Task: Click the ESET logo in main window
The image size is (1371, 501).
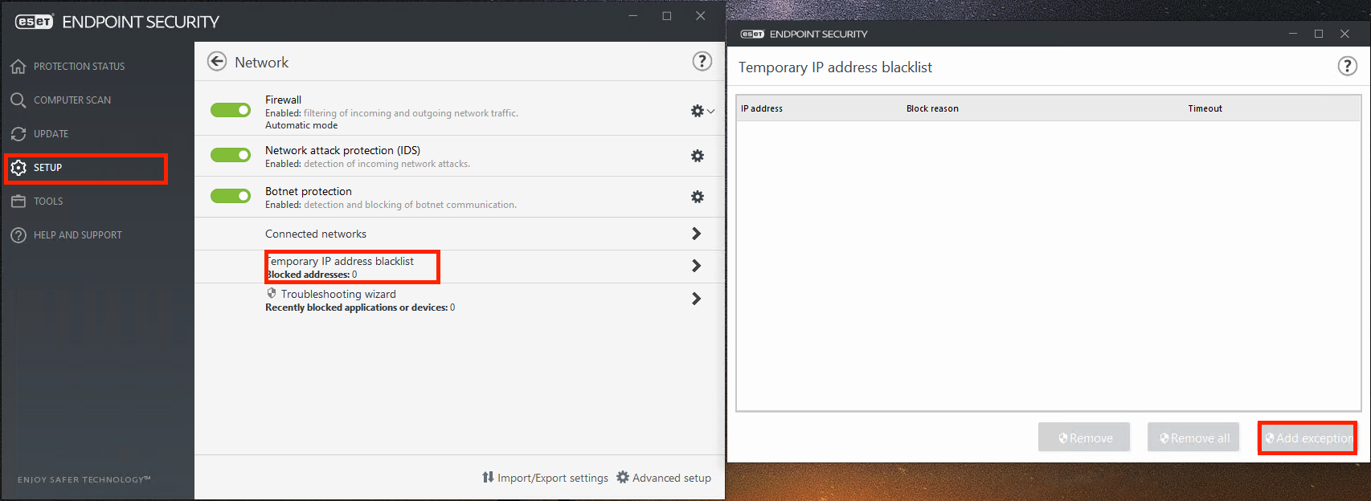Action: (x=35, y=22)
